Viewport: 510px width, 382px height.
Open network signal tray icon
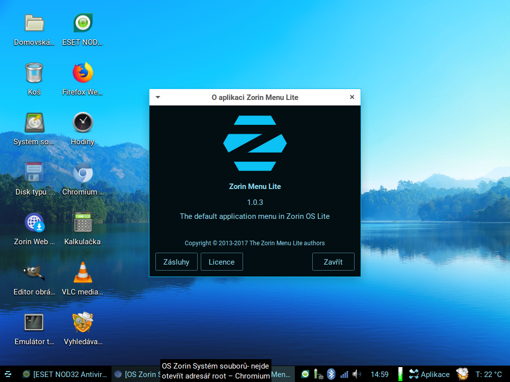[344, 375]
